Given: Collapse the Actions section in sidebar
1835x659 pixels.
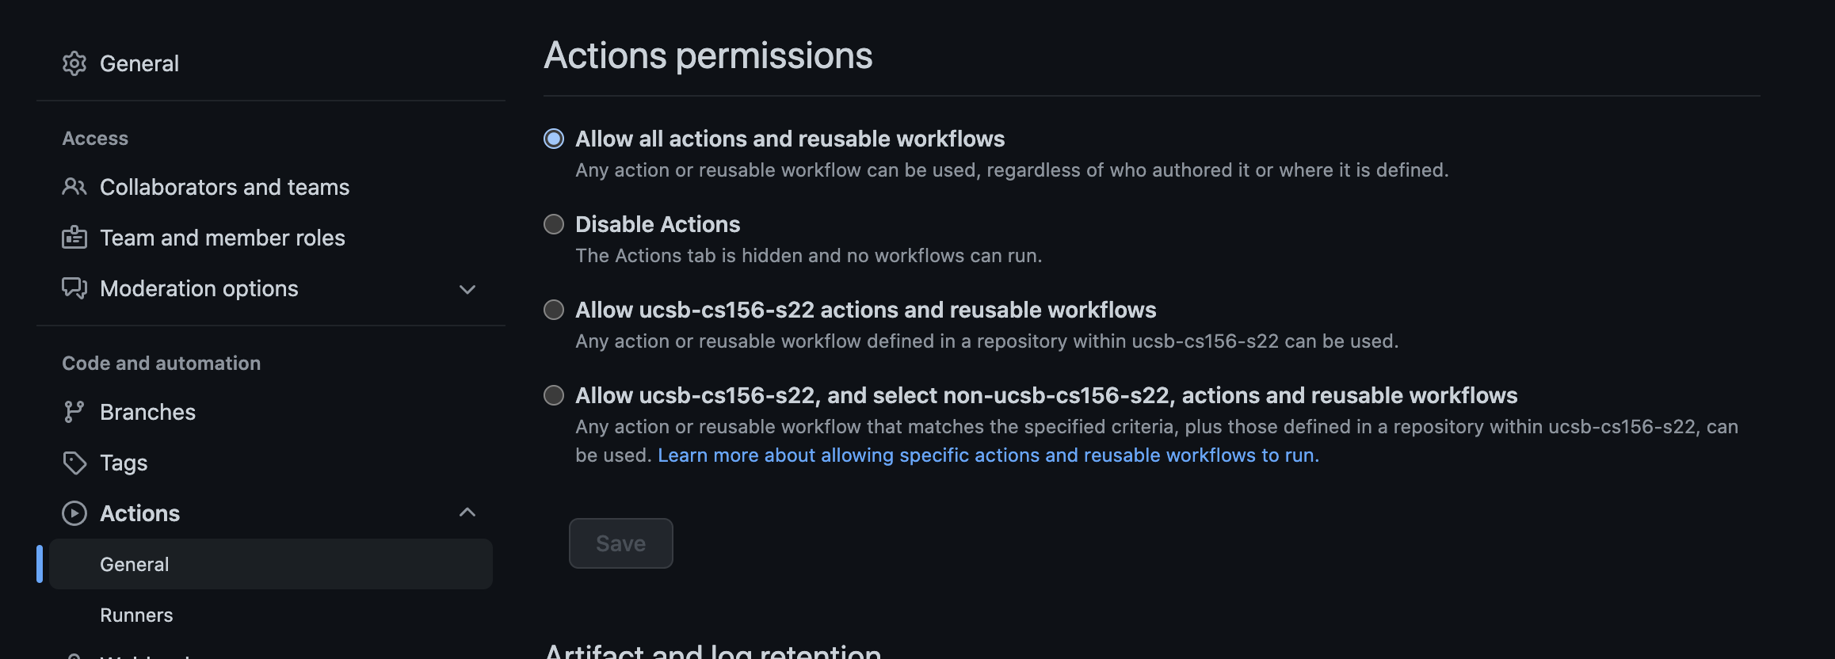Looking at the screenshot, I should (x=467, y=512).
